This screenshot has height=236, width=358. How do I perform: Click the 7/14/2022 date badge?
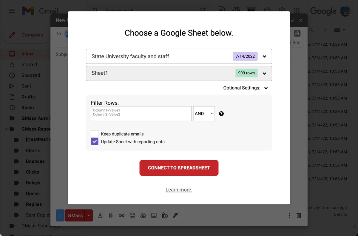[x=245, y=56]
